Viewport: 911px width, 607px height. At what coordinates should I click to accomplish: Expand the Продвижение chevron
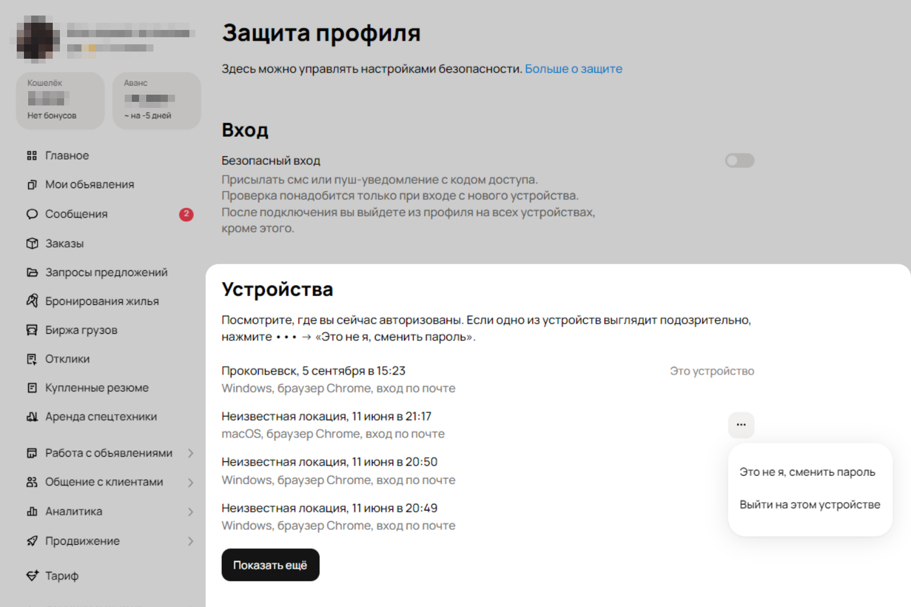click(x=191, y=541)
